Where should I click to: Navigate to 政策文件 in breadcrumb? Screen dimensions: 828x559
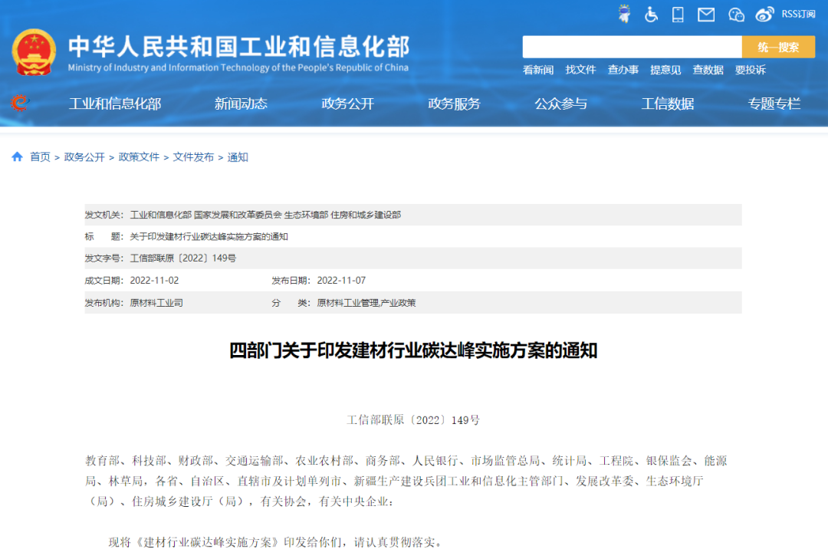[x=139, y=156]
